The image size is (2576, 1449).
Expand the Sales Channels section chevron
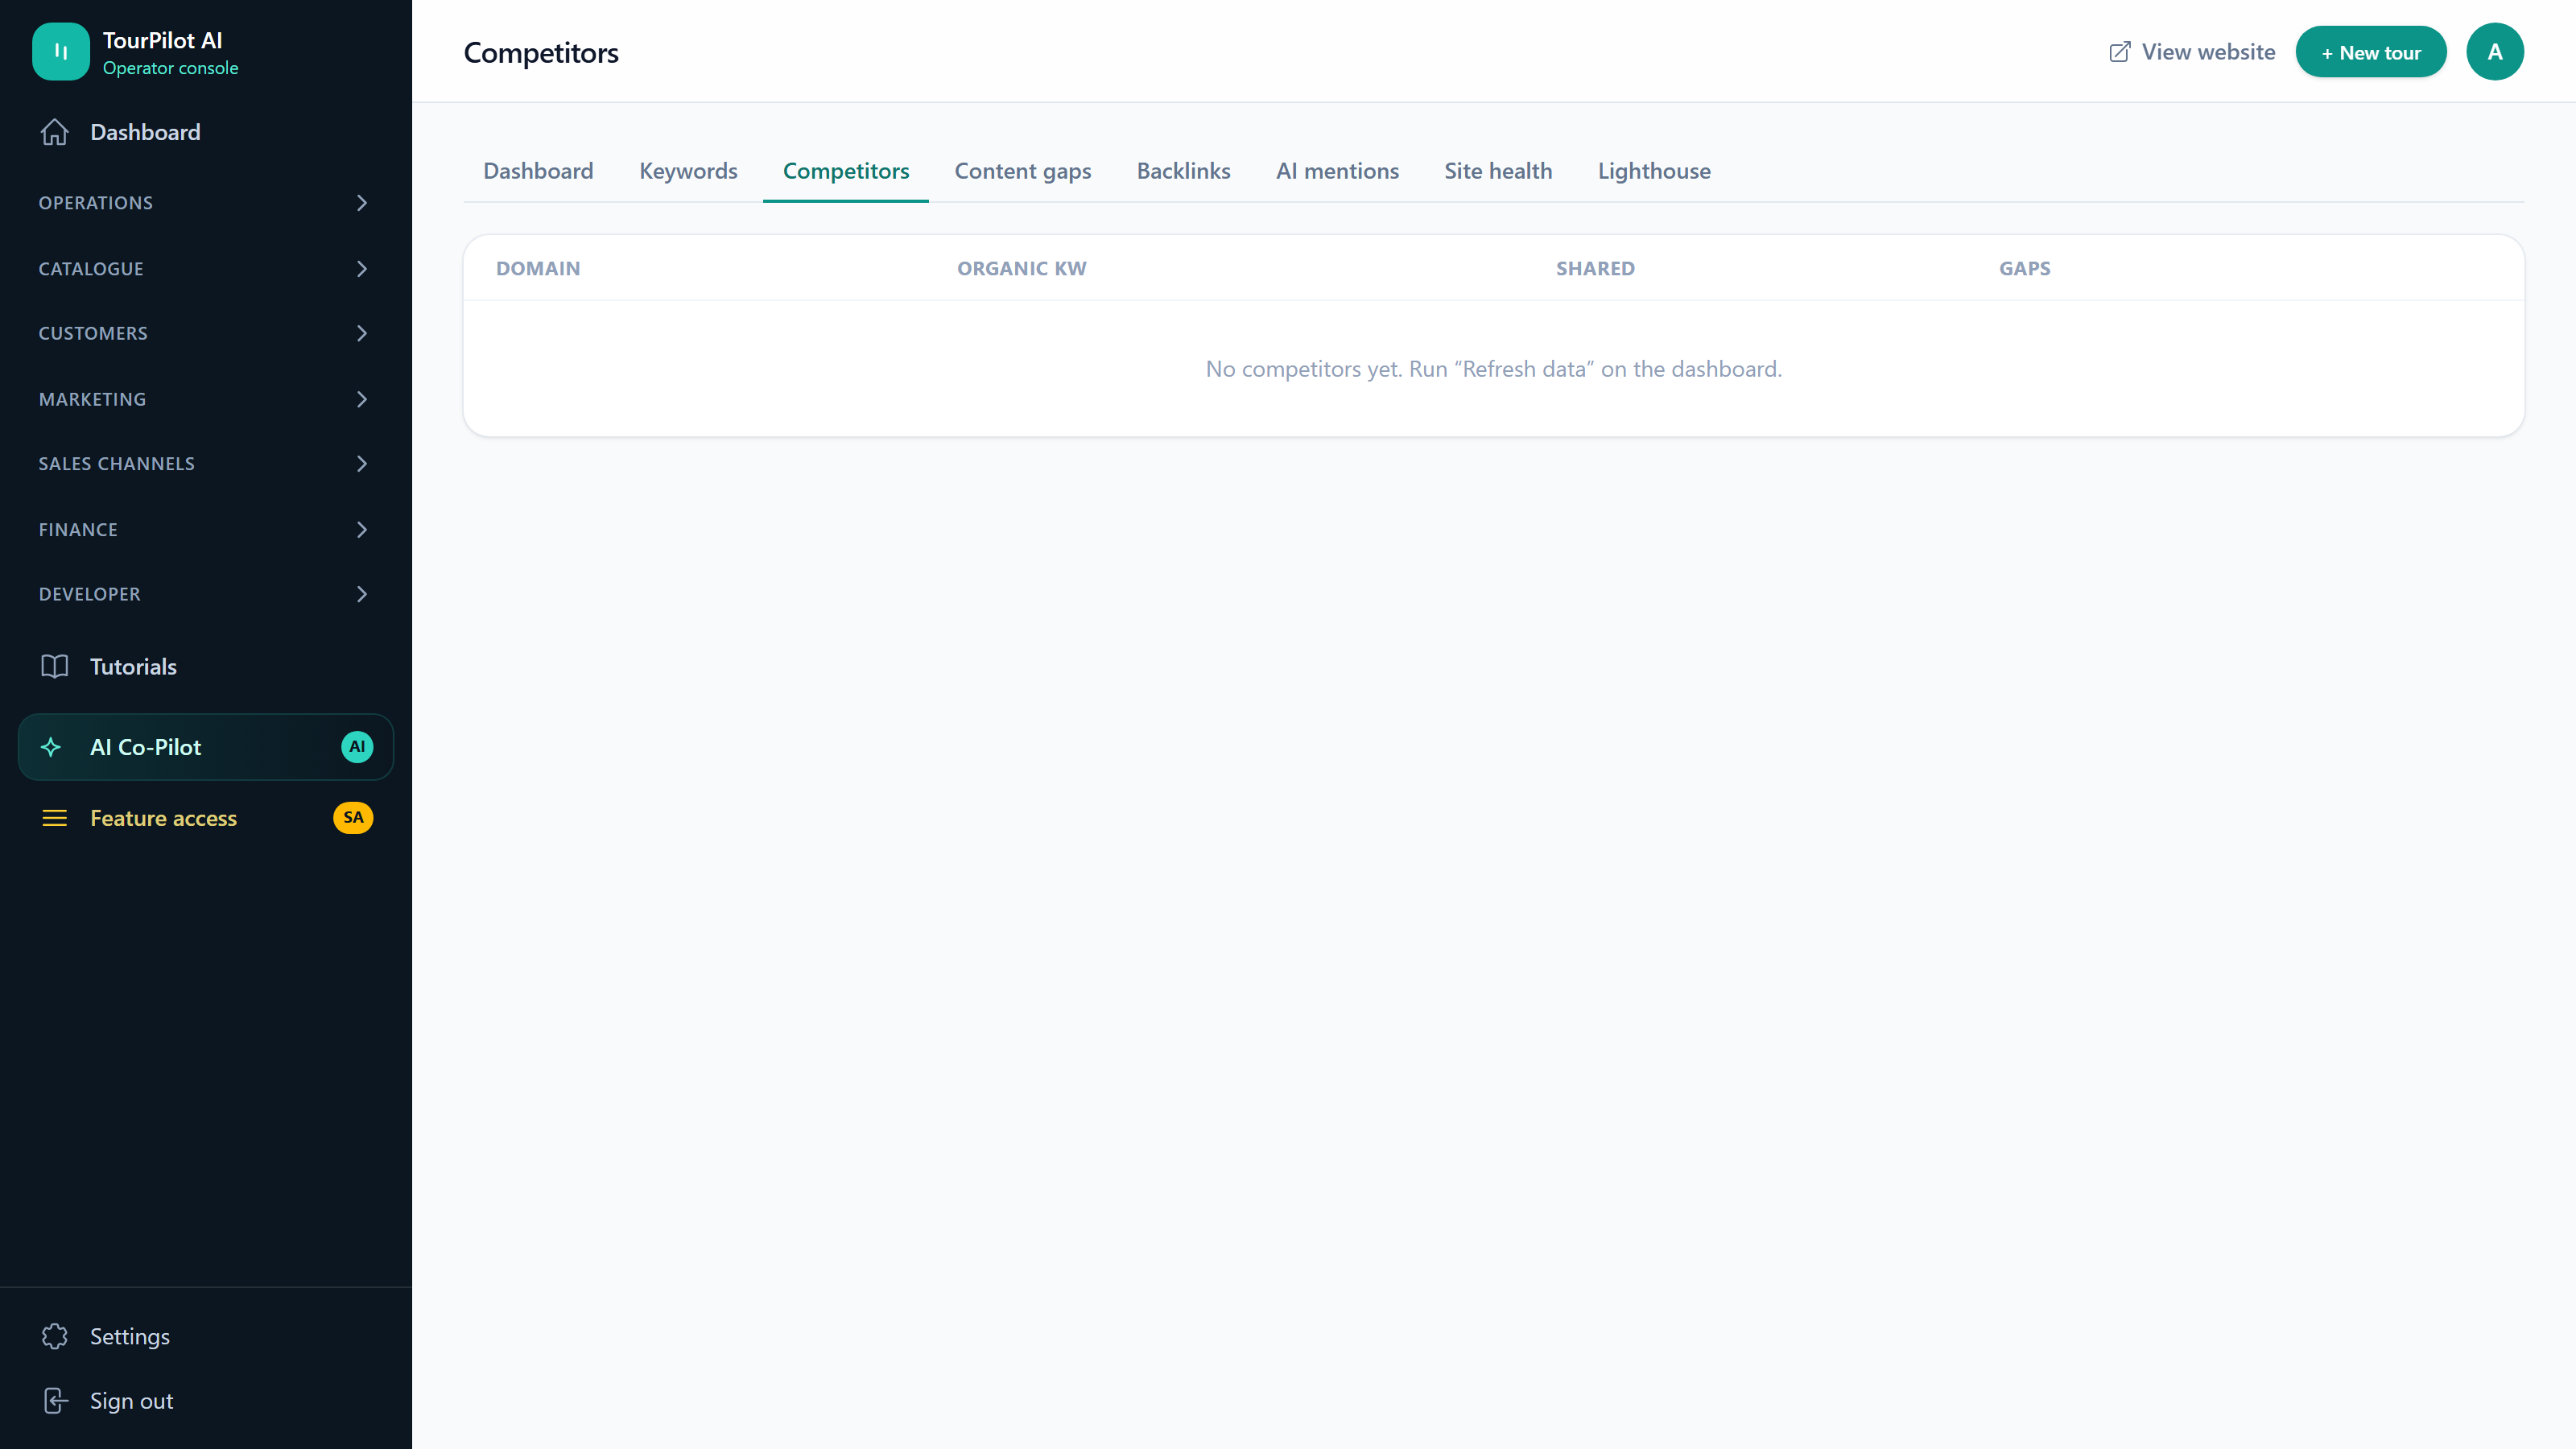click(362, 464)
